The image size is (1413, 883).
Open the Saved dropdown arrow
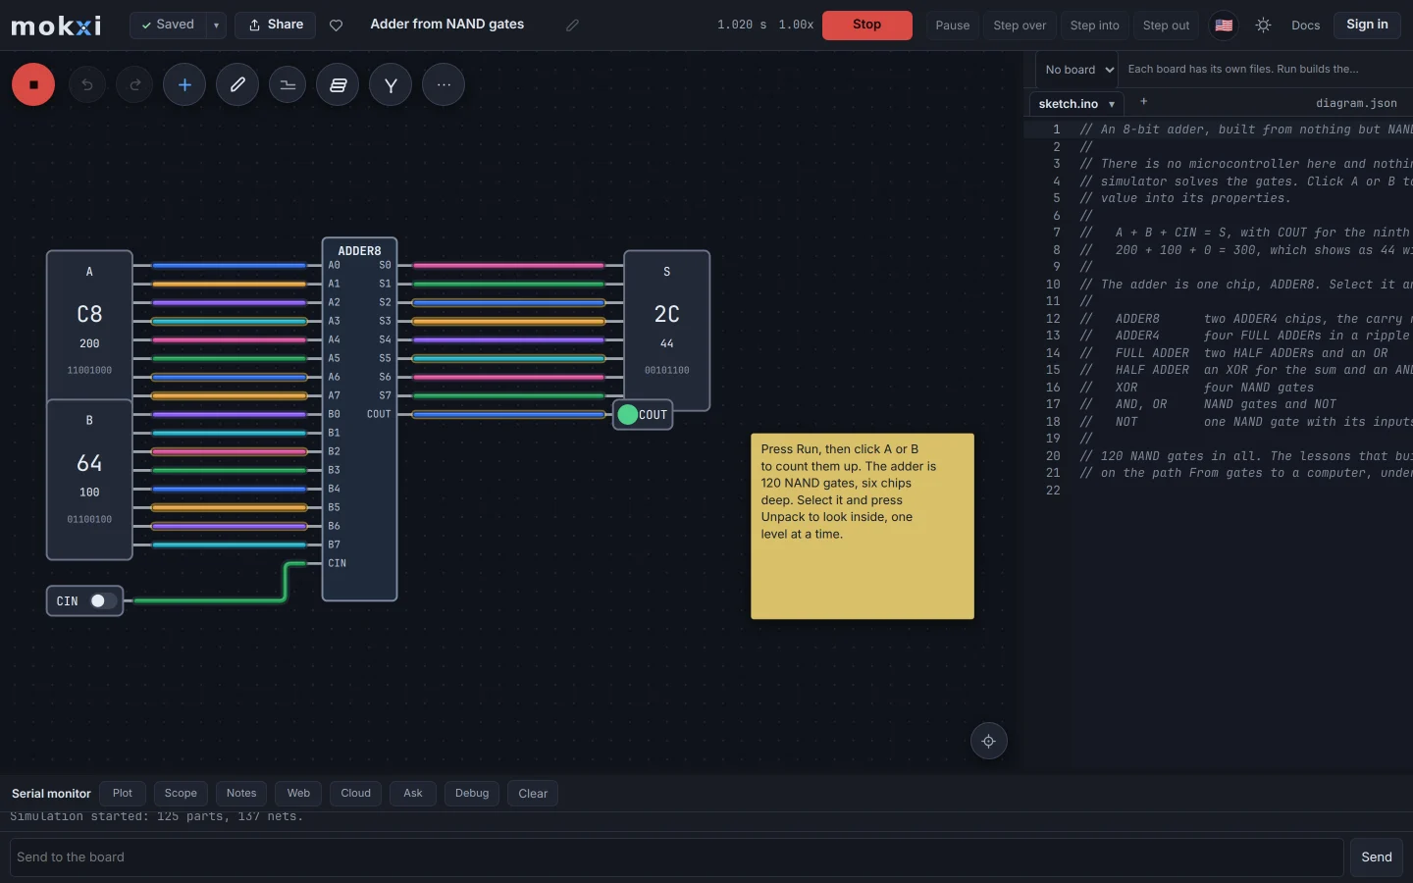(216, 25)
